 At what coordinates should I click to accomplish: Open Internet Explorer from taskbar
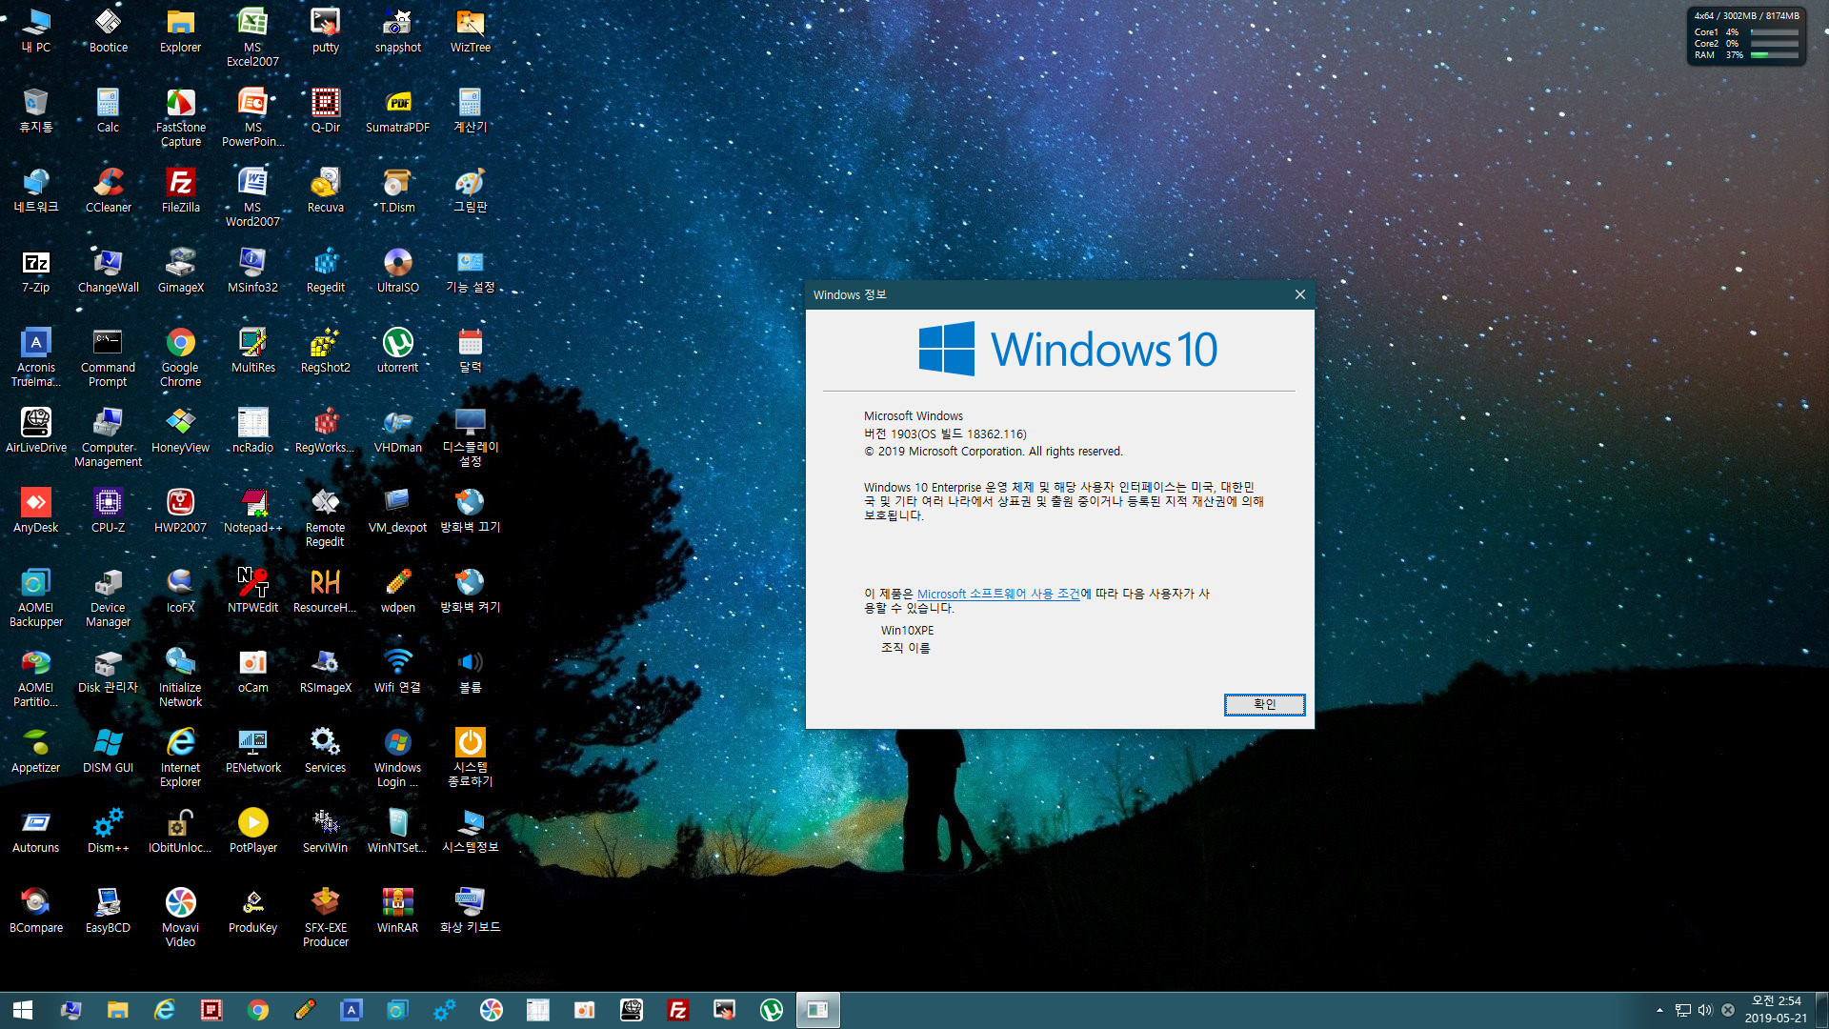[x=164, y=1010]
